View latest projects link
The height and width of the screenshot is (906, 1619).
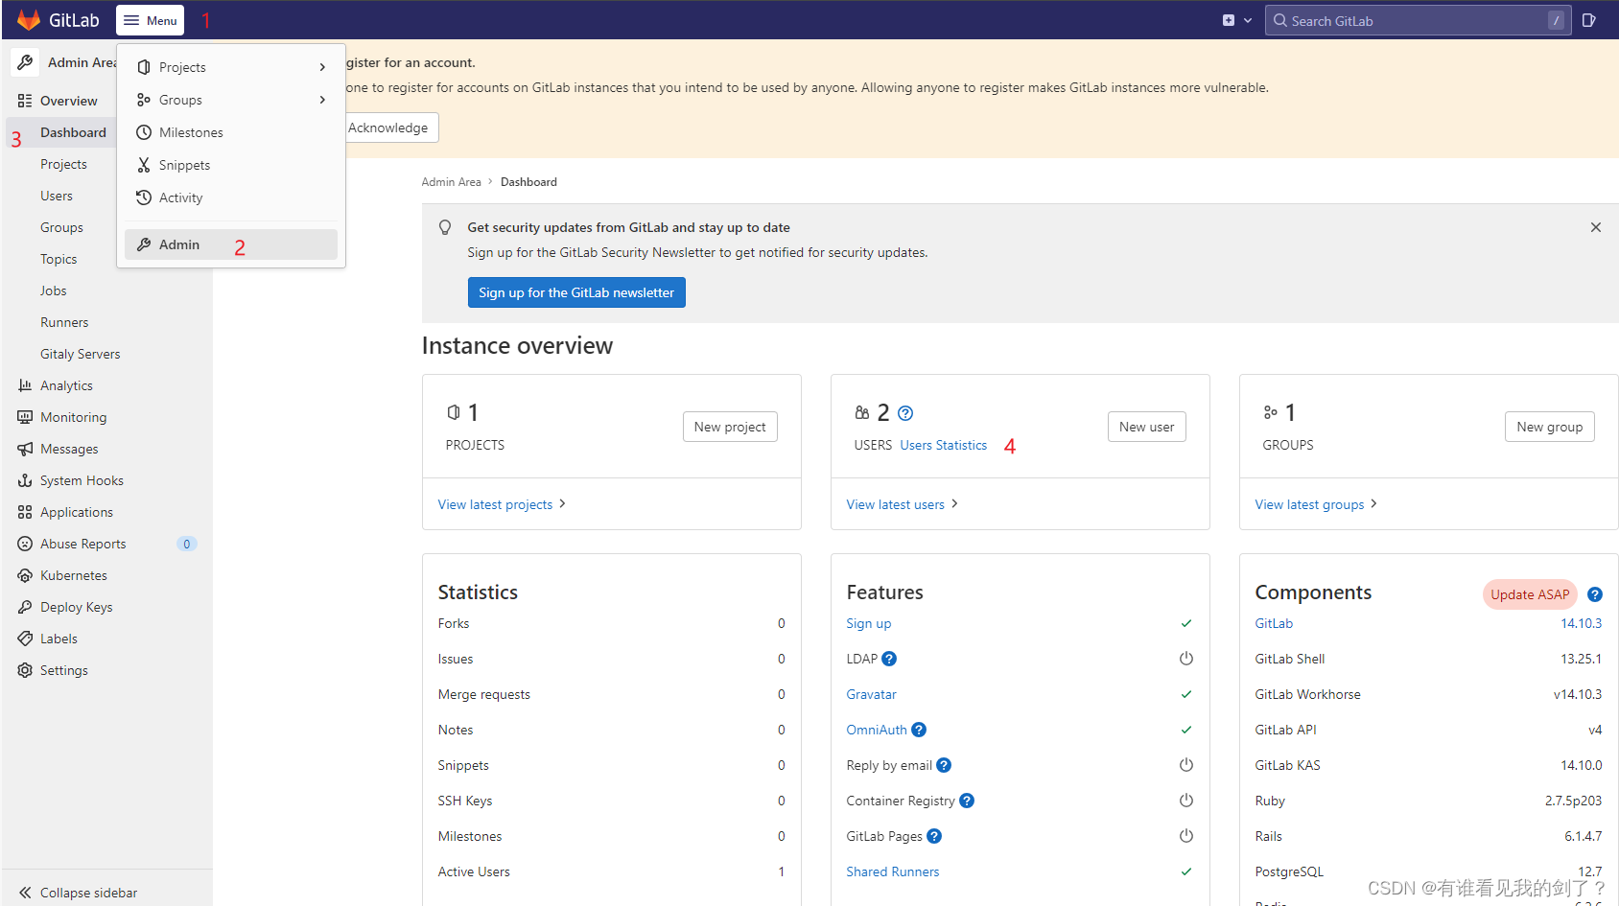click(502, 504)
